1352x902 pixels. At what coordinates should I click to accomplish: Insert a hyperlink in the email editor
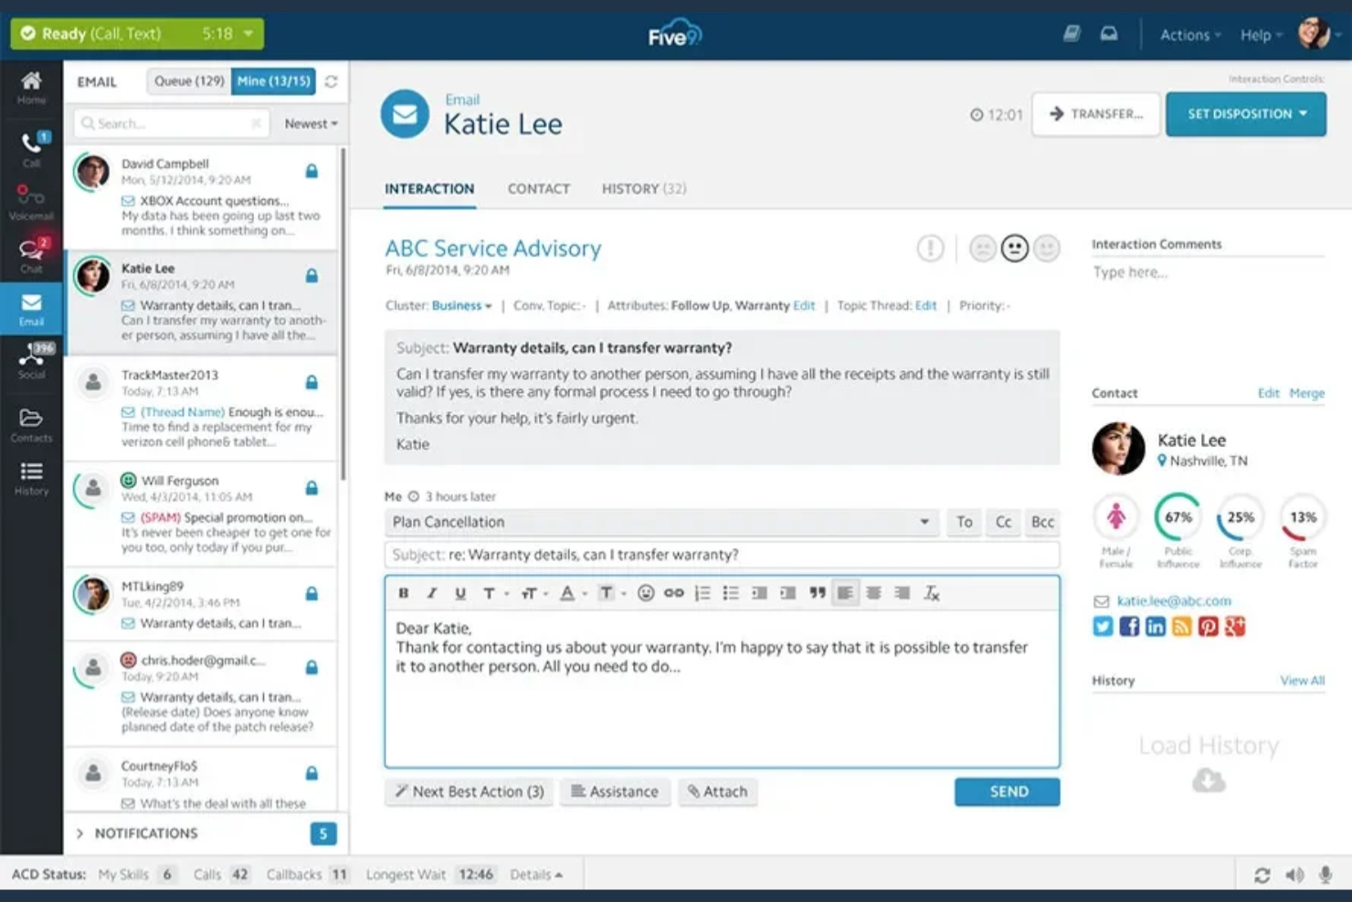click(x=674, y=593)
